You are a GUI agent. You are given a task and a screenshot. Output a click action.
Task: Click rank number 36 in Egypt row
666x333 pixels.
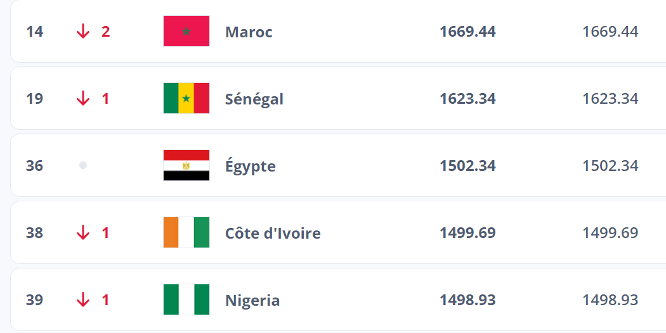35,166
